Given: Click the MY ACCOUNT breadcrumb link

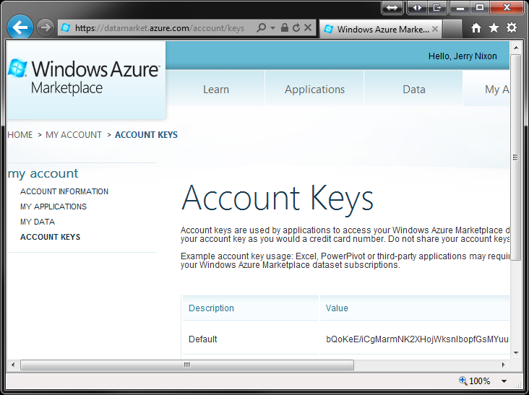Looking at the screenshot, I should coord(74,135).
